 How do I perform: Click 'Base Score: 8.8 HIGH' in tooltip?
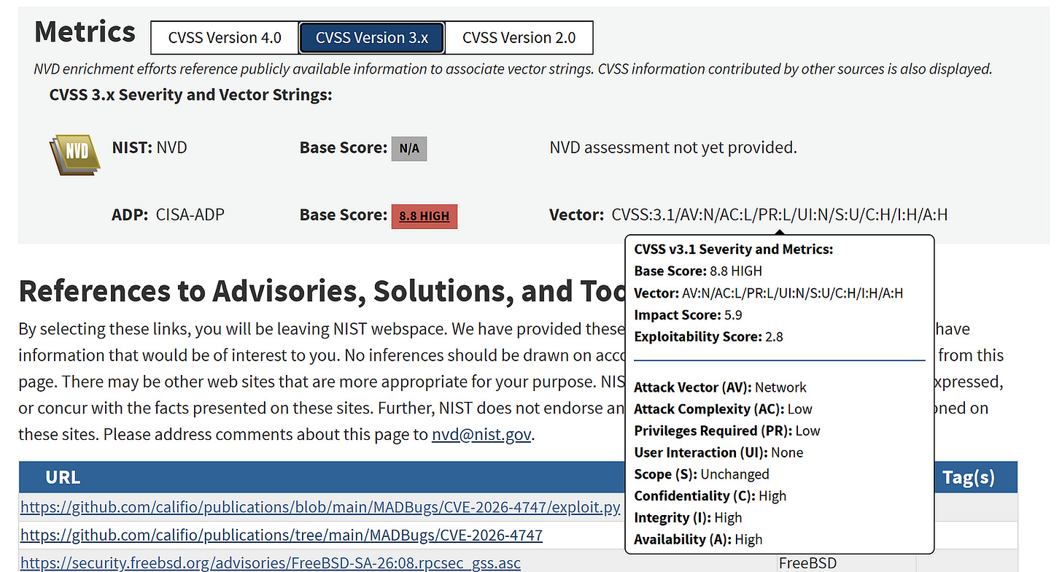[698, 271]
